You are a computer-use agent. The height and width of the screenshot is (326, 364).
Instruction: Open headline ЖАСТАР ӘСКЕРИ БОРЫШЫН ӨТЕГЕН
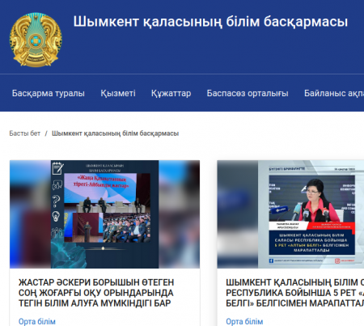(x=96, y=293)
